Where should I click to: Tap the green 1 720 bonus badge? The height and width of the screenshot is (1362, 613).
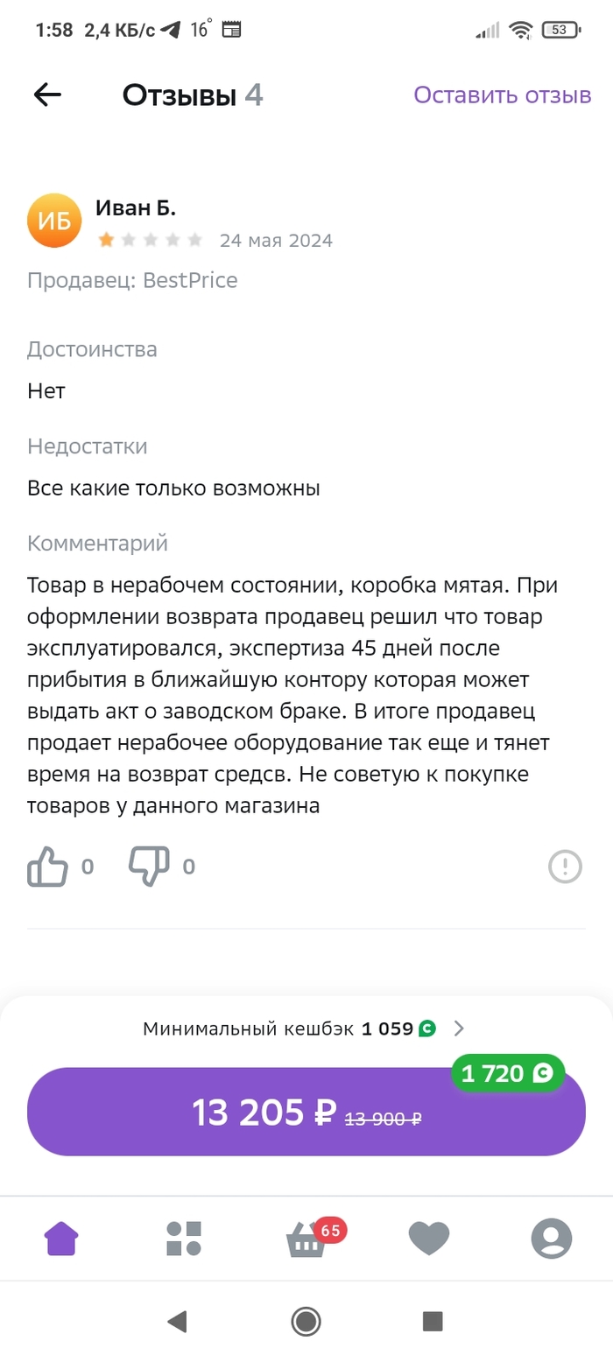[x=508, y=1074]
